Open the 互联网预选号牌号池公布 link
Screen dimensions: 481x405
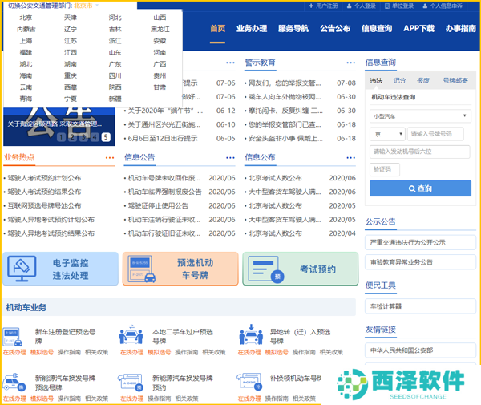click(44, 205)
